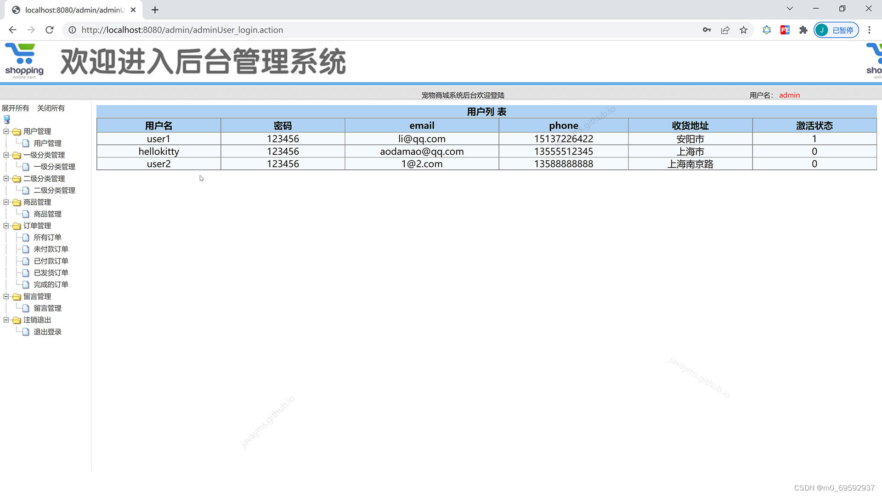The width and height of the screenshot is (882, 496).
Task: Go back to the previous page
Action: pyautogui.click(x=12, y=30)
